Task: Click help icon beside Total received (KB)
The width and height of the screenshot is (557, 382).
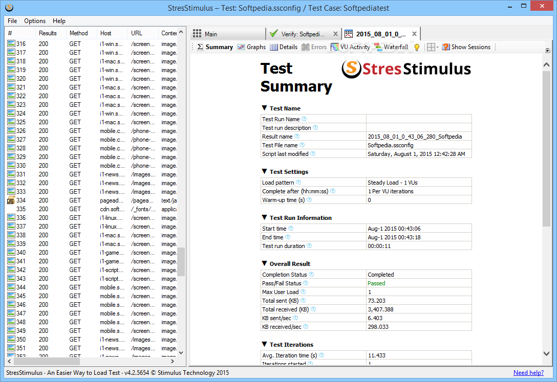Action: coord(313,309)
